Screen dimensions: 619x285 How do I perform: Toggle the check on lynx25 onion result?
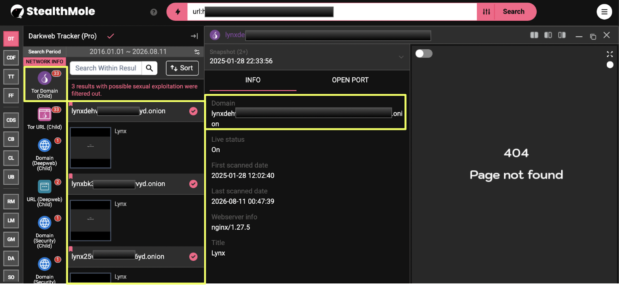[x=193, y=257]
